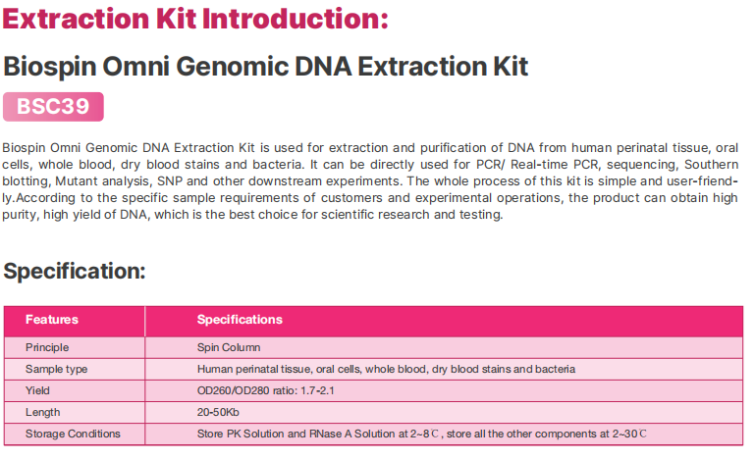Click the Features column header
The height and width of the screenshot is (460, 754).
(52, 320)
